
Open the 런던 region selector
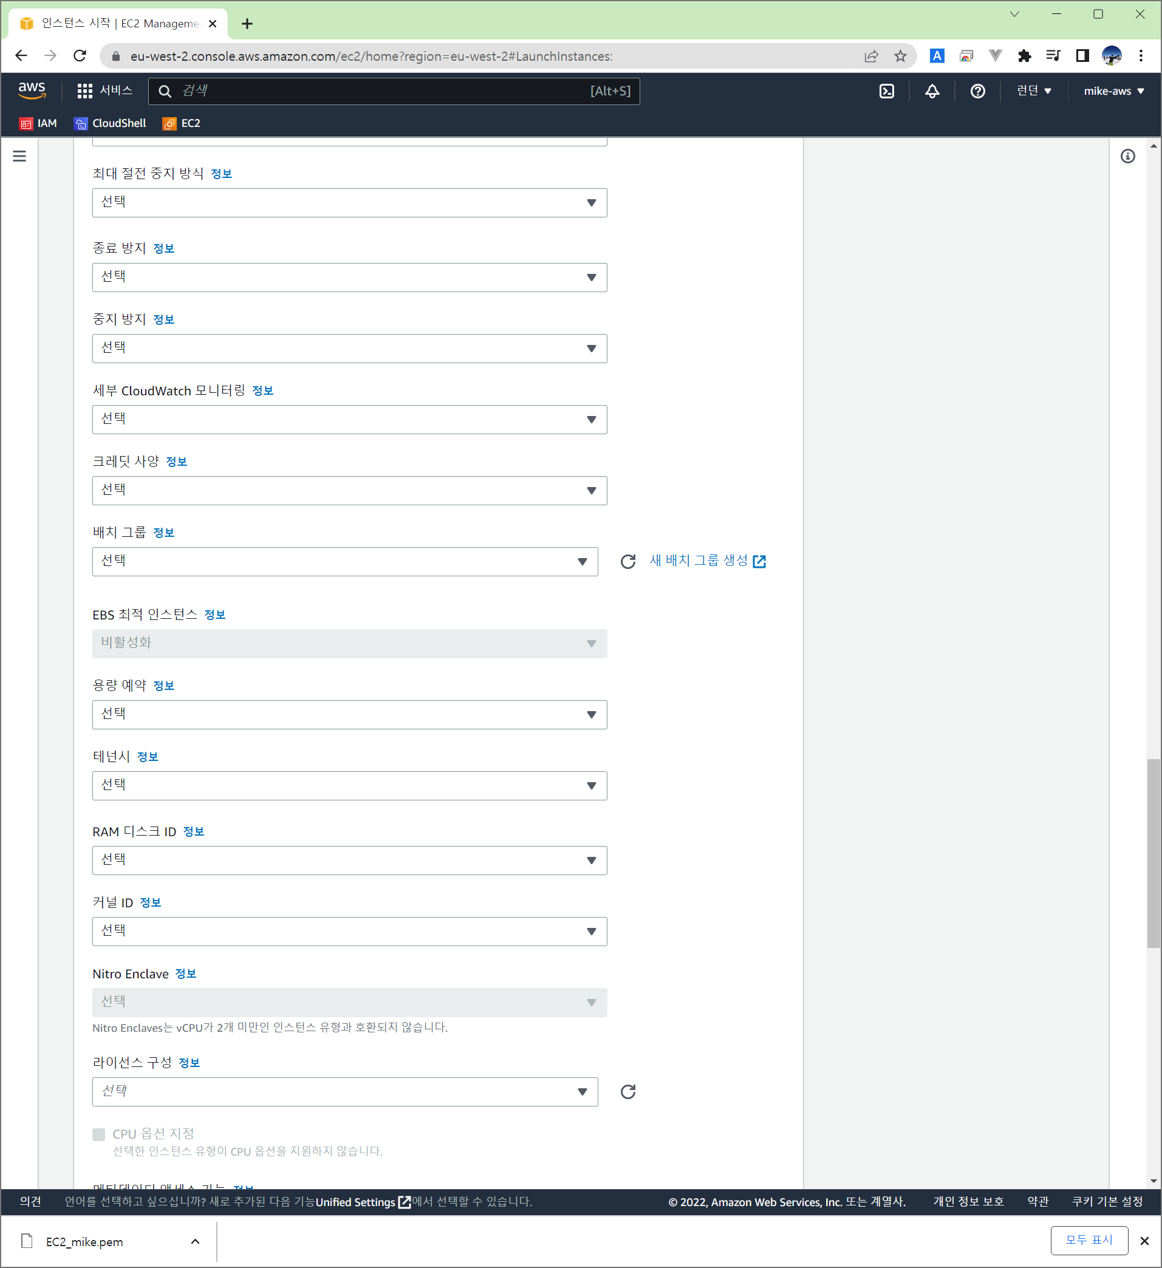(x=1034, y=91)
